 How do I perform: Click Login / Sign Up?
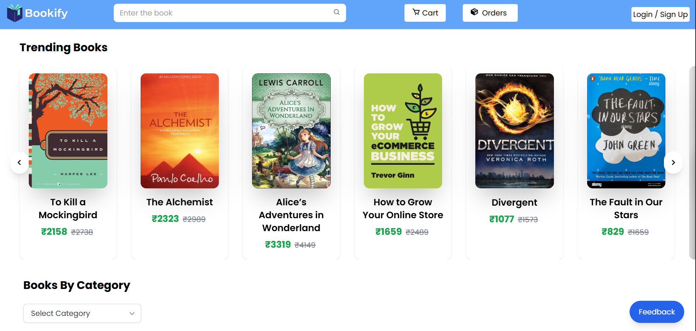pos(661,14)
